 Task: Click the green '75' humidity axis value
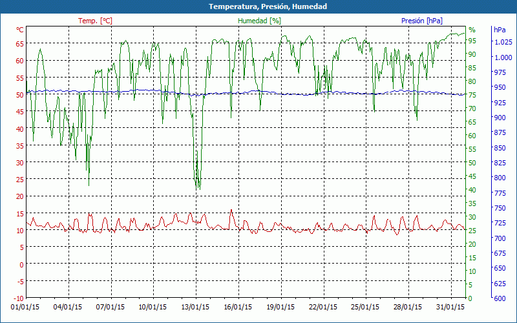[472, 95]
